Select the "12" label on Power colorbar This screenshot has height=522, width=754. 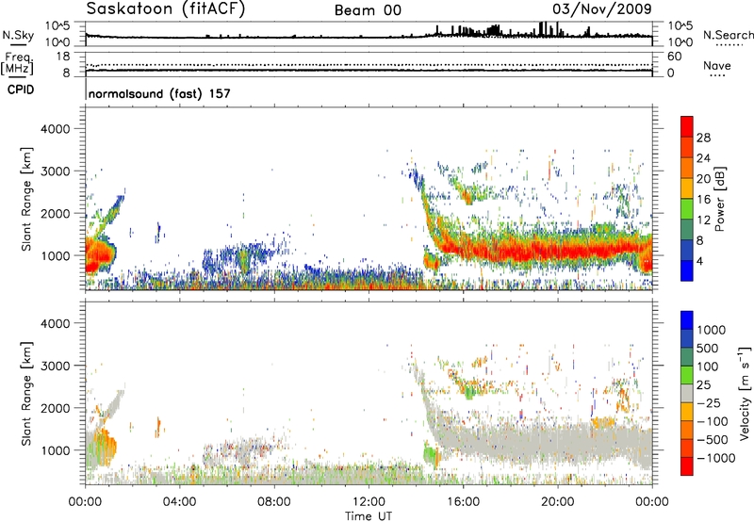pos(703,220)
